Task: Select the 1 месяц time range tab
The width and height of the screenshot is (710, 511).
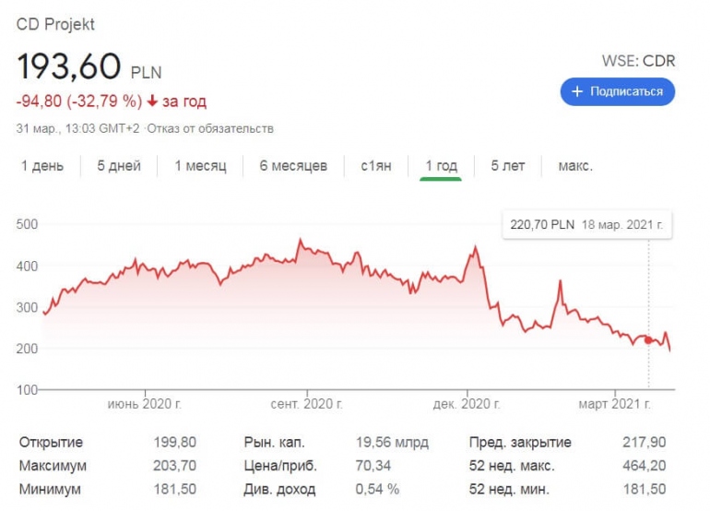Action: coord(199,166)
